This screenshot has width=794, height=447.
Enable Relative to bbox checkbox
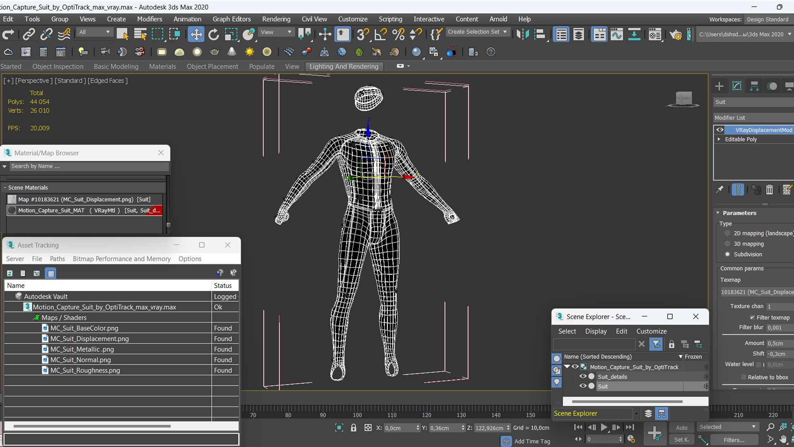[744, 377]
